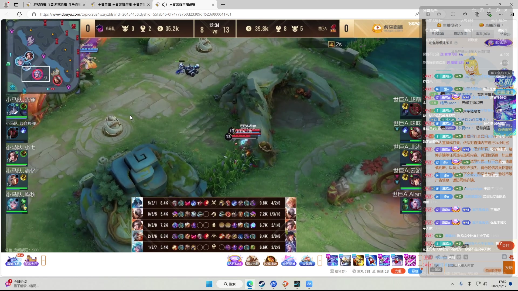Select the rocket gift thumbnail
Viewport: 518px width, 291px height.
(371, 260)
